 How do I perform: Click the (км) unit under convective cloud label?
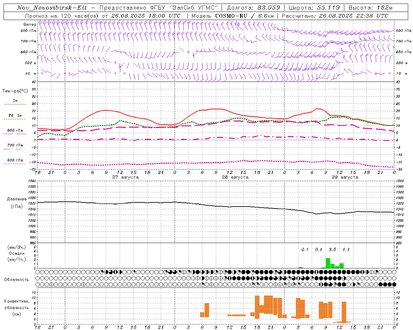pyautogui.click(x=17, y=314)
